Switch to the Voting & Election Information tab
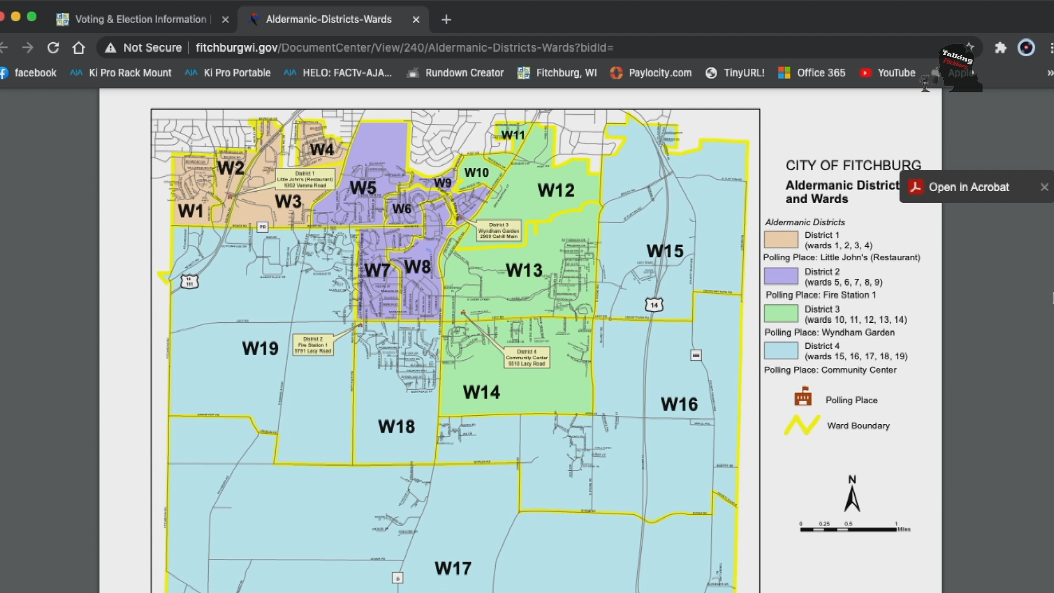 (140, 19)
